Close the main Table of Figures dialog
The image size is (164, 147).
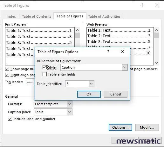pyautogui.click(x=157, y=5)
